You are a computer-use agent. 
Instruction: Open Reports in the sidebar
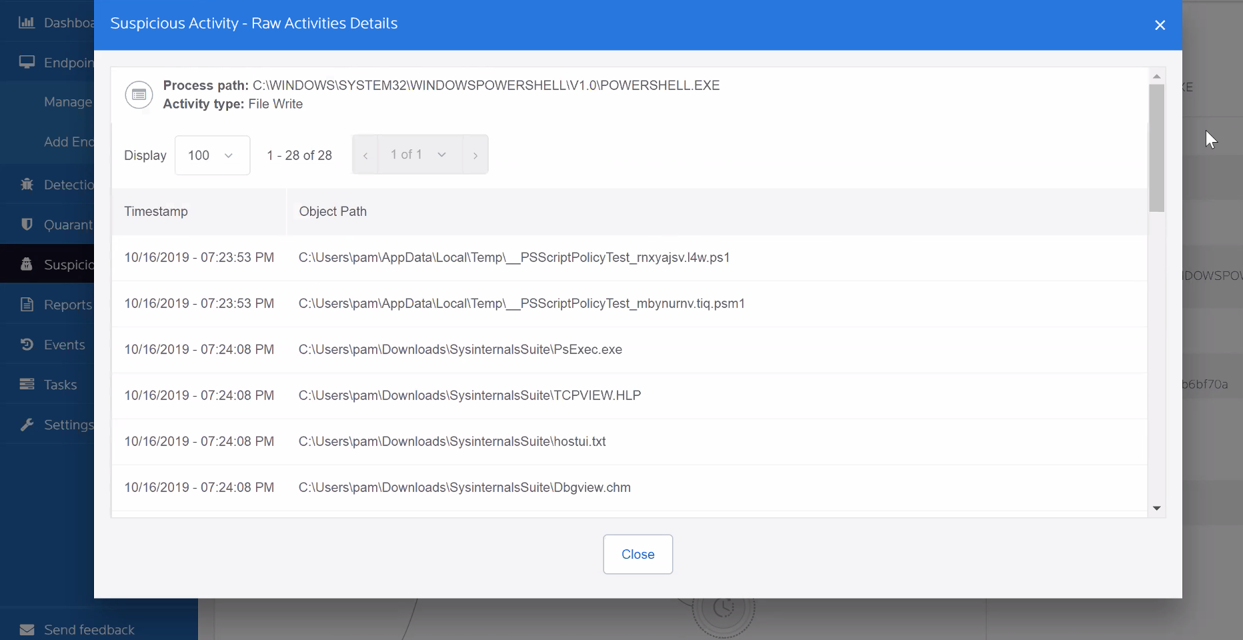point(68,305)
